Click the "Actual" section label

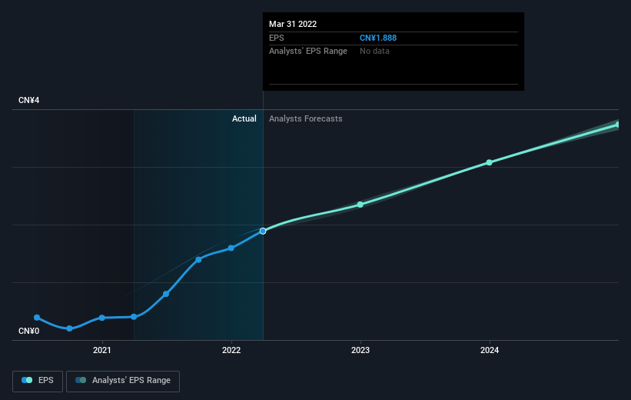(x=244, y=119)
